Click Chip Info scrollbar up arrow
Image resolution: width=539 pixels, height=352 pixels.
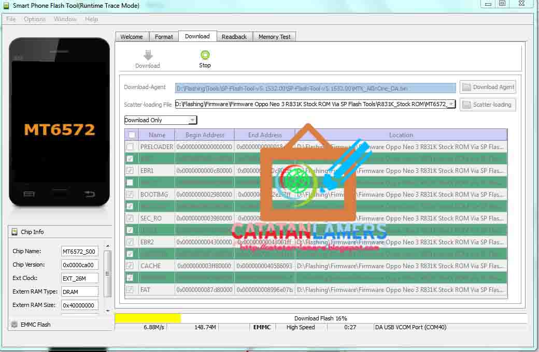108,246
